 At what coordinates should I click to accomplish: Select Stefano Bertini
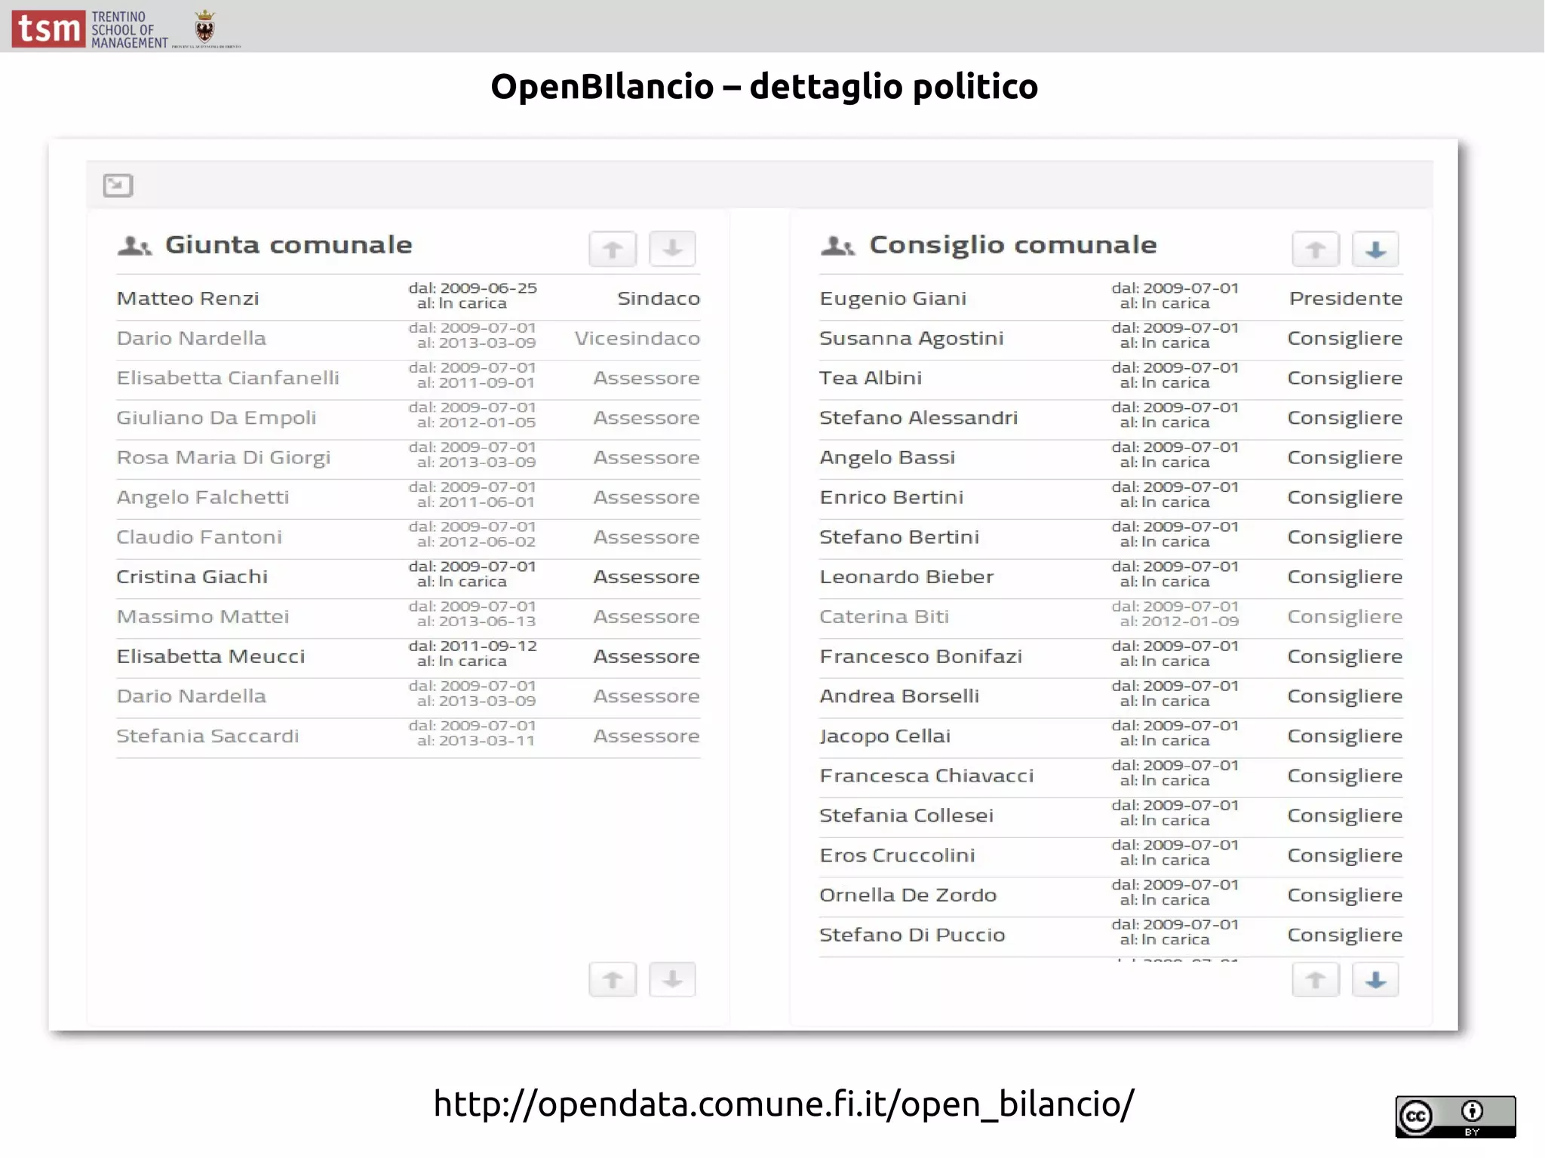pos(899,537)
